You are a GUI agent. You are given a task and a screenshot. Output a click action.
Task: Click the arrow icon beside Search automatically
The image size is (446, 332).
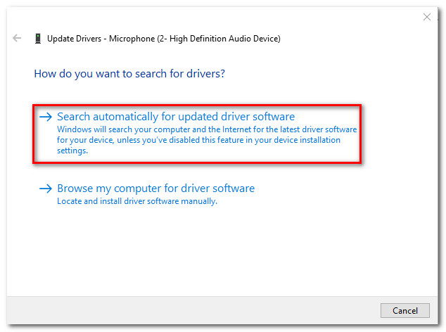(x=46, y=117)
